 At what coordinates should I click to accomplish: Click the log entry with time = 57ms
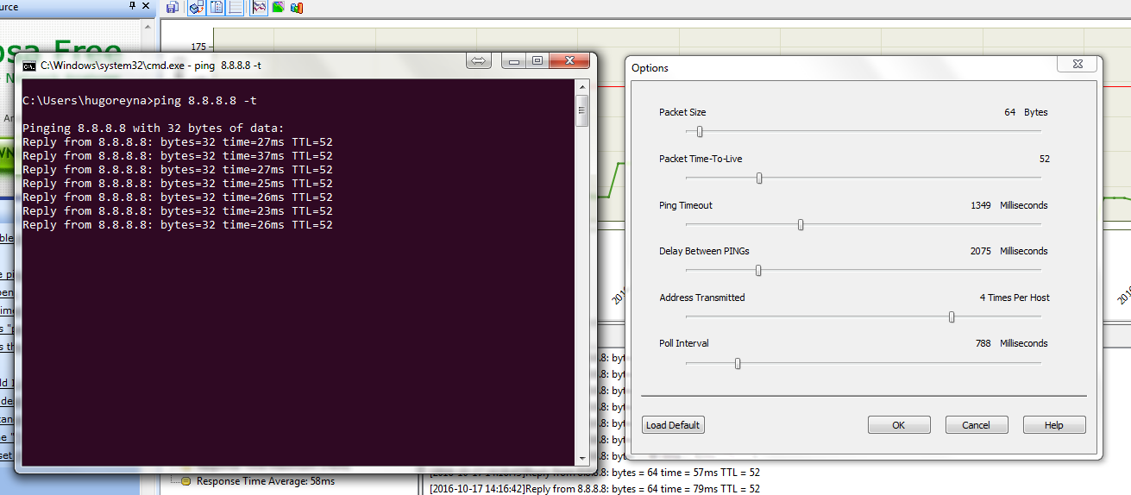click(x=595, y=473)
